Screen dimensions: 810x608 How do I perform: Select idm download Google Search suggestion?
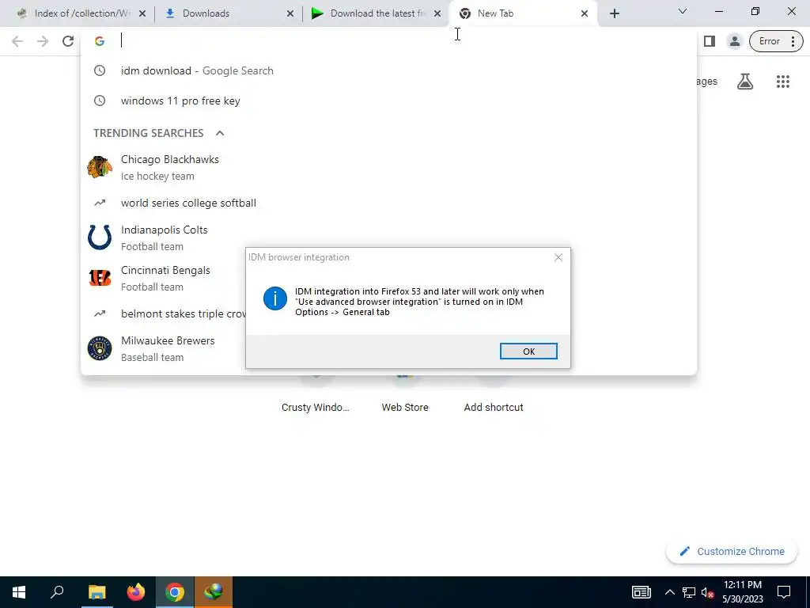(388, 70)
